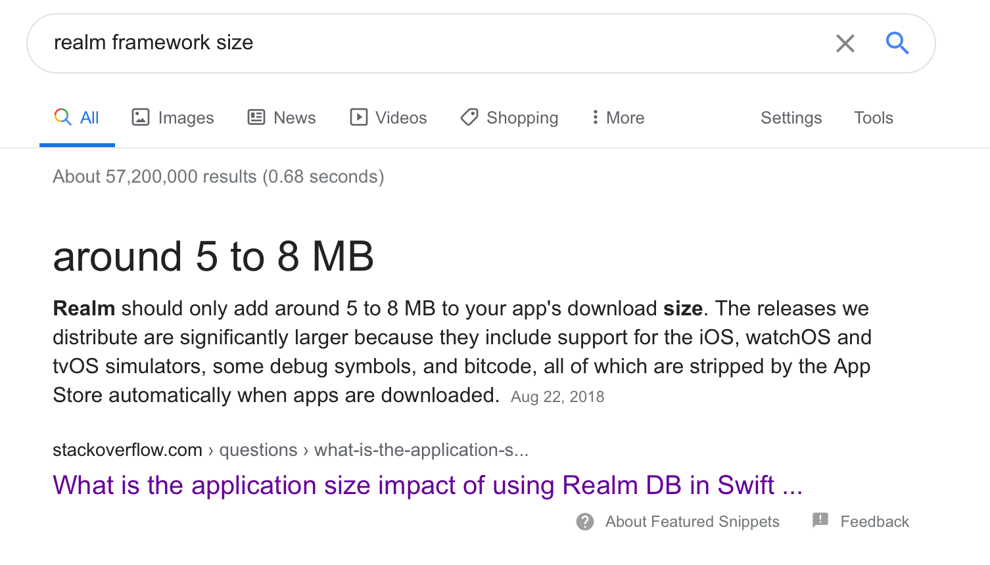Click the News tab newspaper icon
Screen dimensions: 990x565
pyautogui.click(x=256, y=117)
